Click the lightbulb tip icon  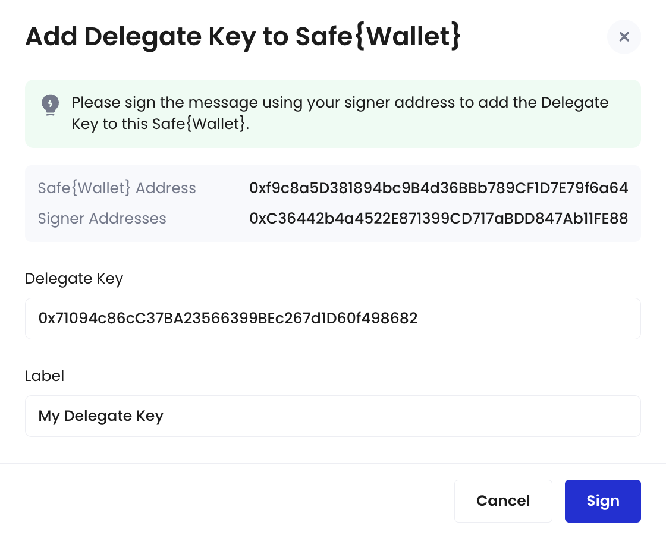[x=50, y=105]
